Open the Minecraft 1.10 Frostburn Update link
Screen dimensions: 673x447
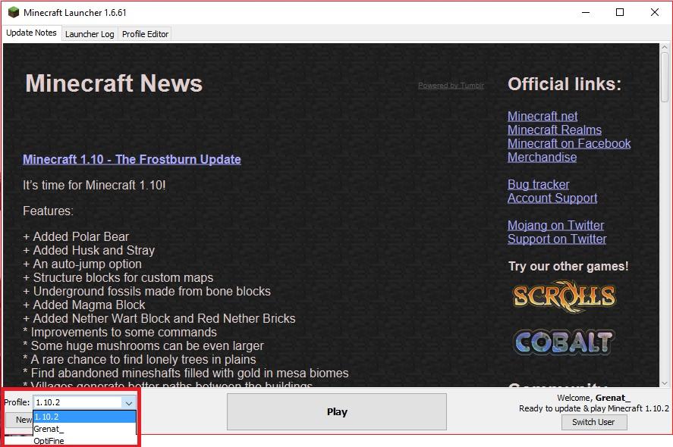click(132, 159)
